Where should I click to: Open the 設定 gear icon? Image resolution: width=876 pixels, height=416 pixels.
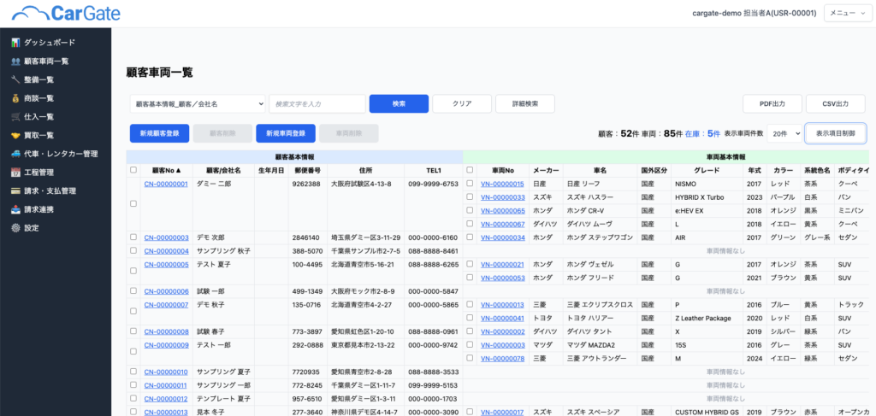15,228
